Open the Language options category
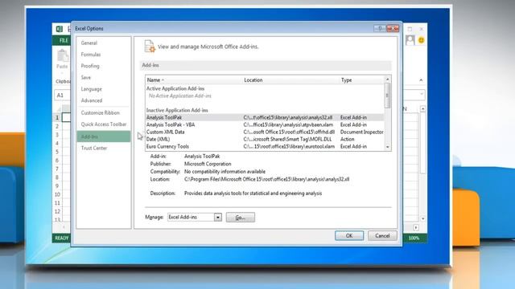The image size is (515, 289). pos(91,89)
